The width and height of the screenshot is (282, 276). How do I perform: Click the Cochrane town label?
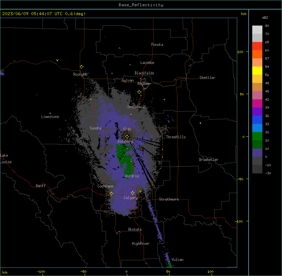coord(105,186)
